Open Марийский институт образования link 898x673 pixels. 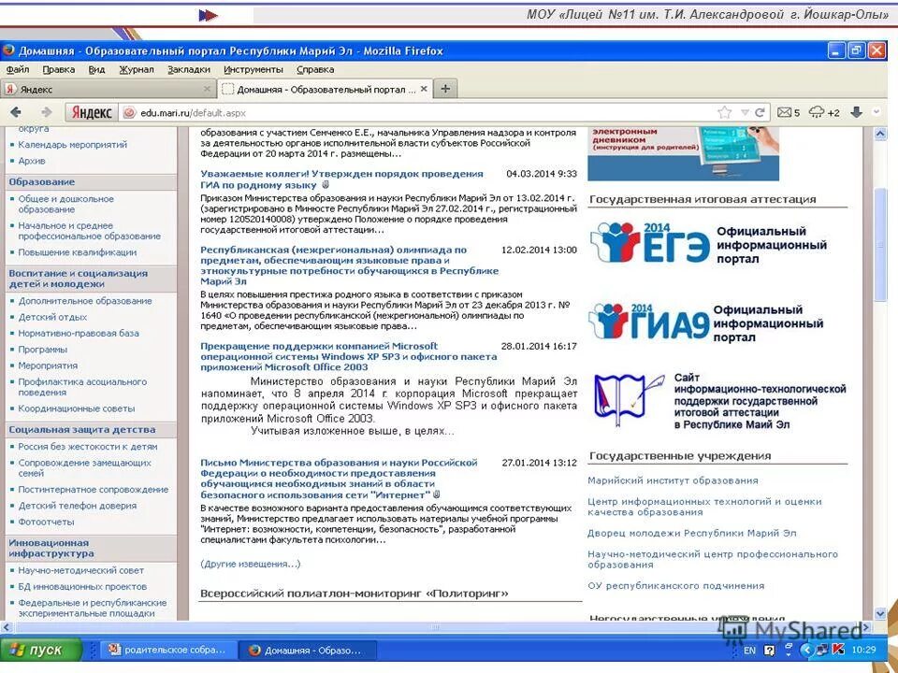pos(673,480)
